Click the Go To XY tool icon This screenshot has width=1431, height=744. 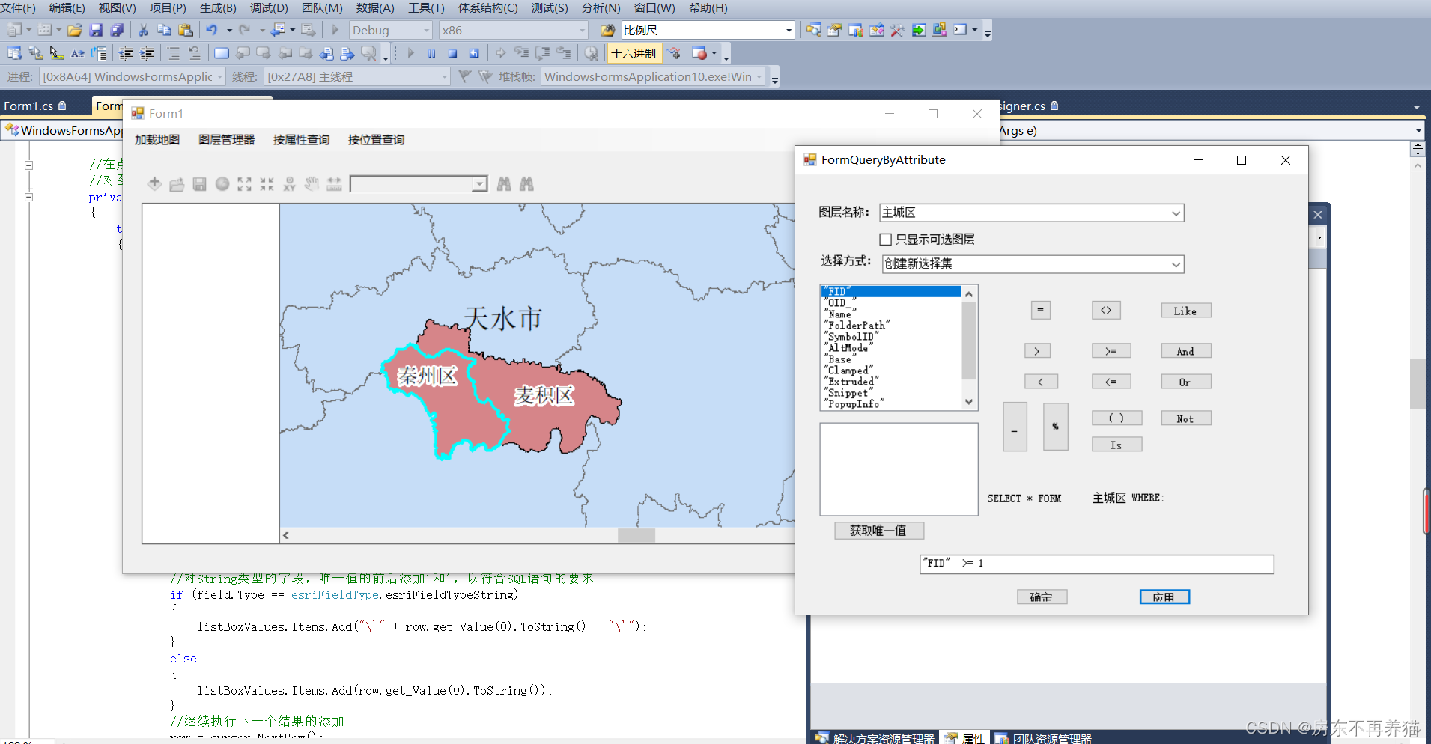pyautogui.click(x=289, y=184)
